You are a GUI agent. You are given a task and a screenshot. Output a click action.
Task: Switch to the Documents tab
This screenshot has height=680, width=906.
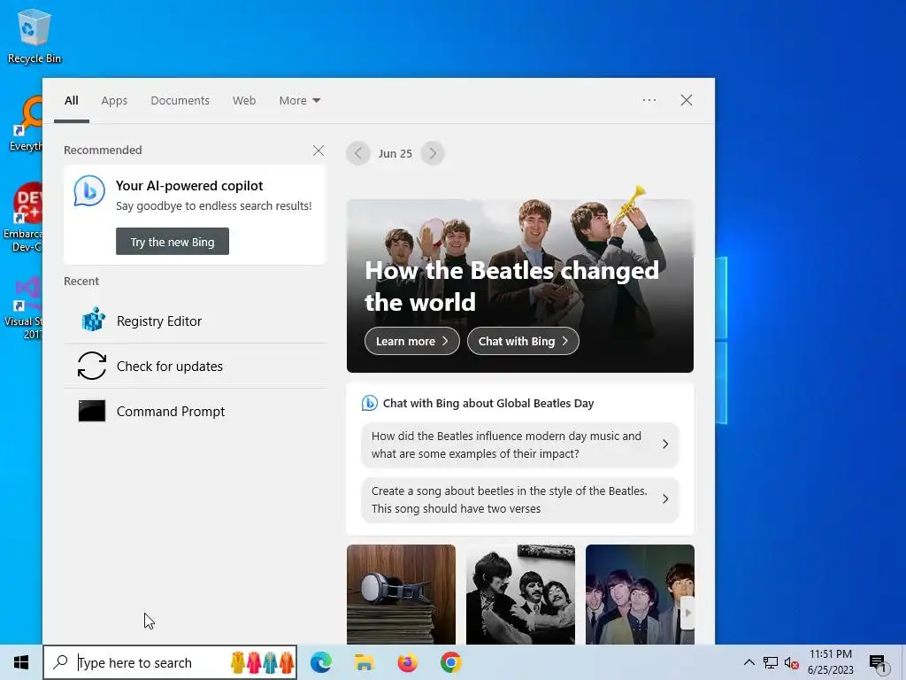[x=180, y=101]
